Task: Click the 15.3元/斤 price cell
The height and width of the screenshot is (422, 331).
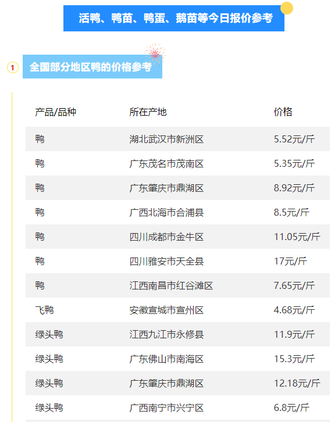Action: 294,359
